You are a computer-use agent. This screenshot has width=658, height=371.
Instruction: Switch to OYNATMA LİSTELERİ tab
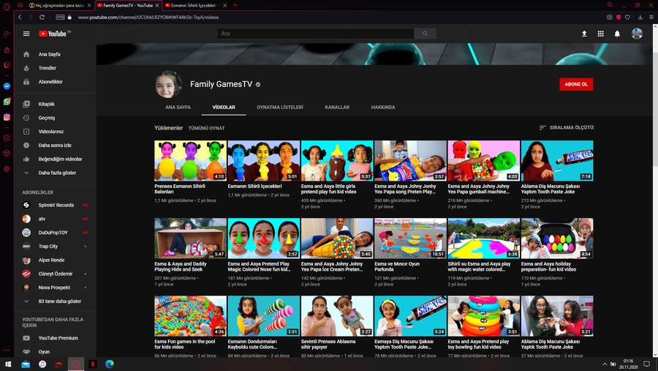click(x=280, y=107)
